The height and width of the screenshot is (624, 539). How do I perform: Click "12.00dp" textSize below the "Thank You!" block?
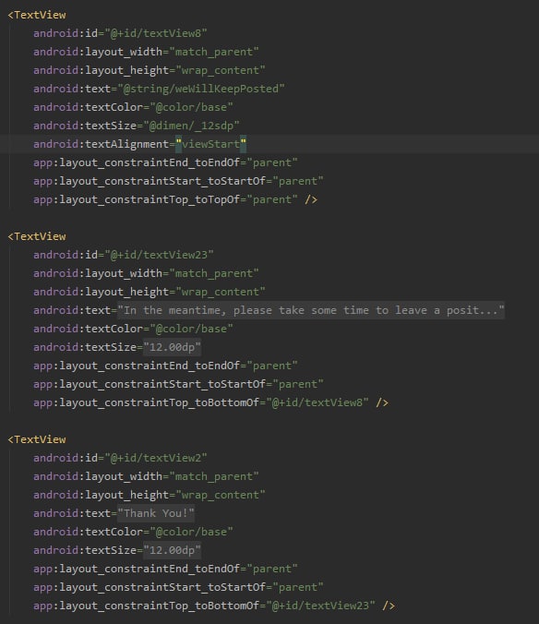[172, 550]
